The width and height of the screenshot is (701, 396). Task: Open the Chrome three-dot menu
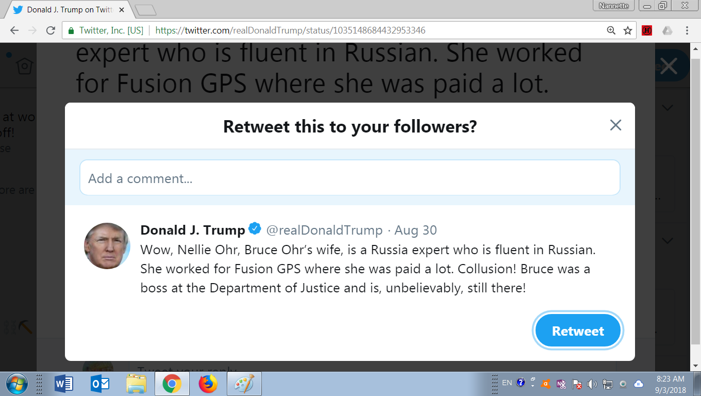[687, 30]
